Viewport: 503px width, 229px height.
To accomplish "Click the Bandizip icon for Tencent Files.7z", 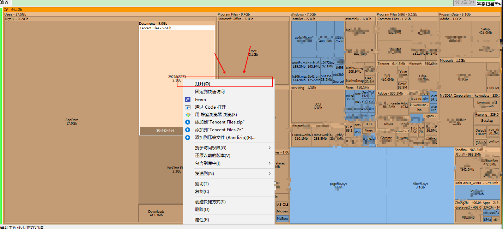I will tap(188, 130).
